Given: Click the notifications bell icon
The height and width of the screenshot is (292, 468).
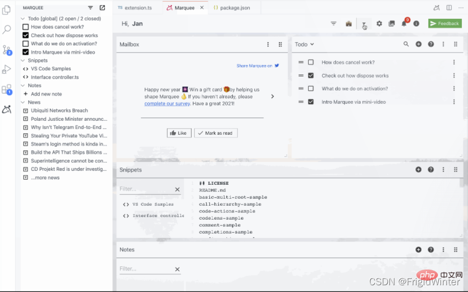Looking at the screenshot, I should [404, 23].
